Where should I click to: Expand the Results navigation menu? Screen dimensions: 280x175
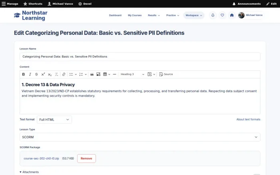[154, 15]
